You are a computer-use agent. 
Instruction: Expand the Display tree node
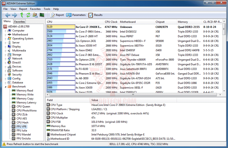click(5, 47)
